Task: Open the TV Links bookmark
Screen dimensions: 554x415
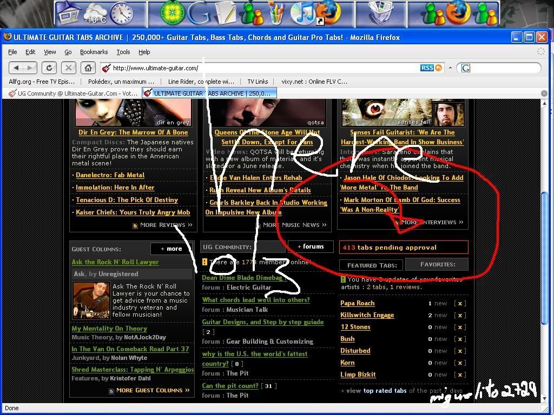Action: (x=258, y=82)
